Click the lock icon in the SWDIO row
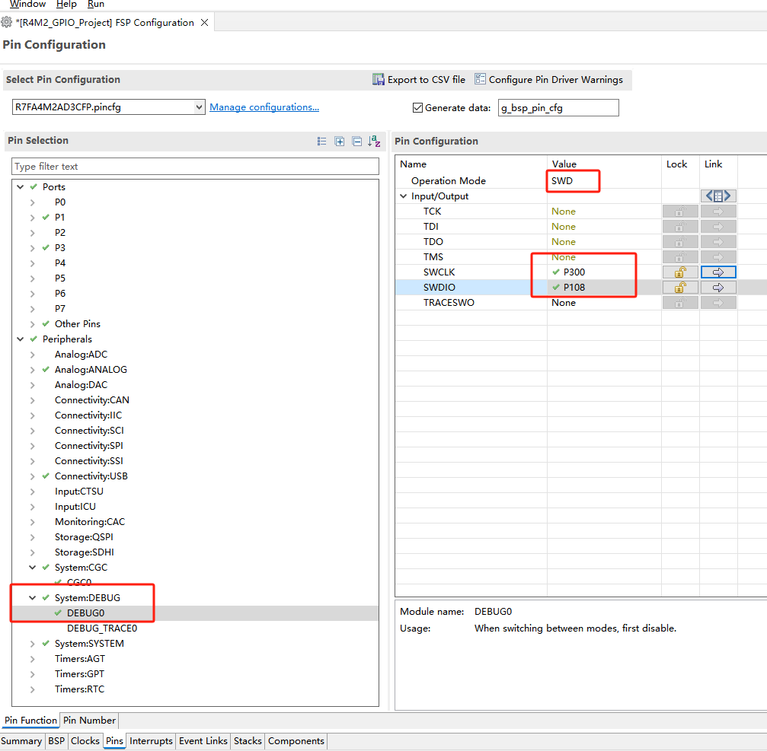 click(680, 288)
